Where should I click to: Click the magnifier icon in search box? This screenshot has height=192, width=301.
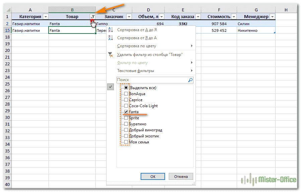click(x=190, y=80)
